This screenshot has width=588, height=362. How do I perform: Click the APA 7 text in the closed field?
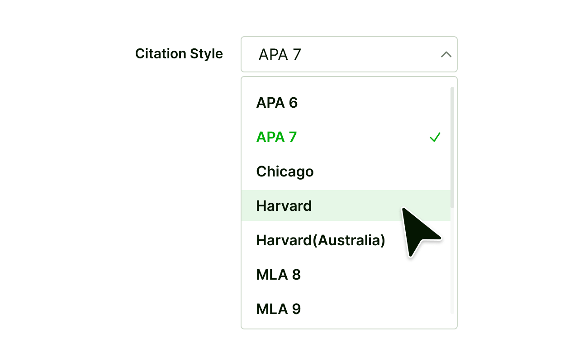click(280, 55)
